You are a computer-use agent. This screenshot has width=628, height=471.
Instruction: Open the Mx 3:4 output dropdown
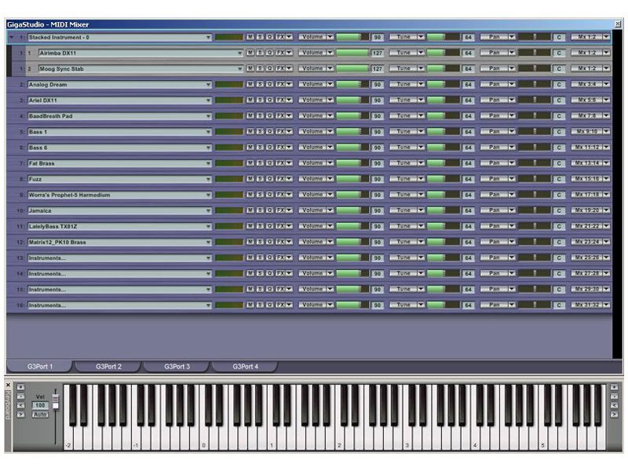pos(606,84)
